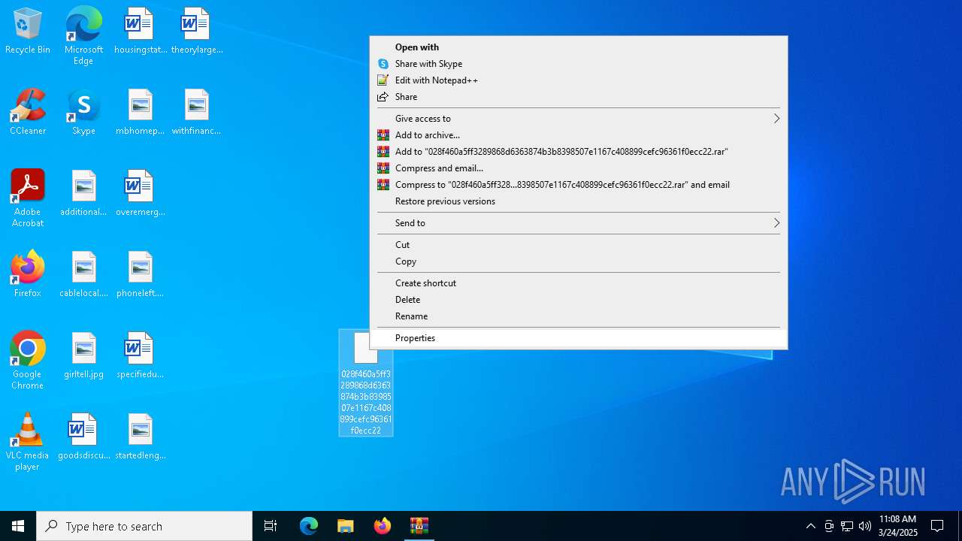Select the girltell.jpg file icon
Screen dimensions: 962x541
pyautogui.click(x=83, y=356)
